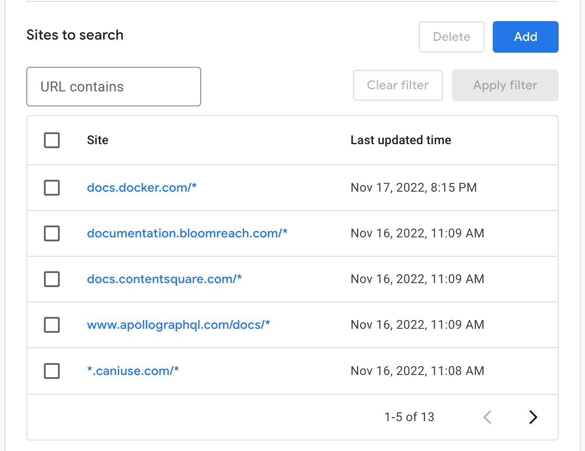This screenshot has width=585, height=451.
Task: Click update time of apollographql row
Action: [417, 325]
